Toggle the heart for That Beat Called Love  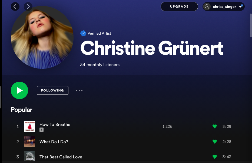[215, 157]
